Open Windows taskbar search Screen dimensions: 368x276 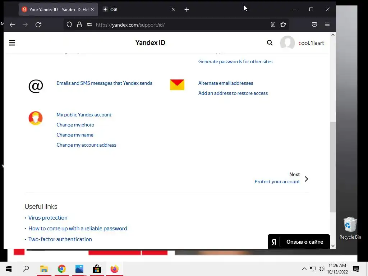[26, 269]
